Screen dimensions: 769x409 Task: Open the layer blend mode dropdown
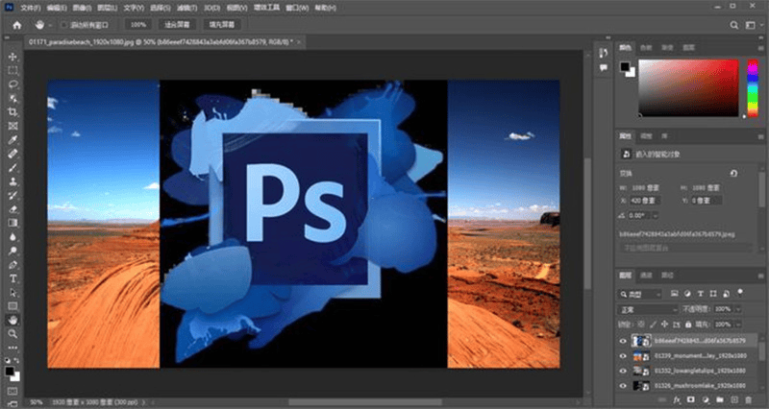coord(647,309)
